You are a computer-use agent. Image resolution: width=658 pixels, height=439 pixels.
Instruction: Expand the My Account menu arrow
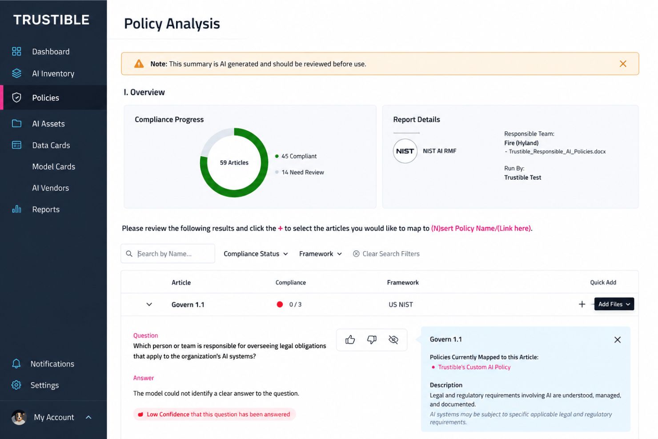(88, 417)
